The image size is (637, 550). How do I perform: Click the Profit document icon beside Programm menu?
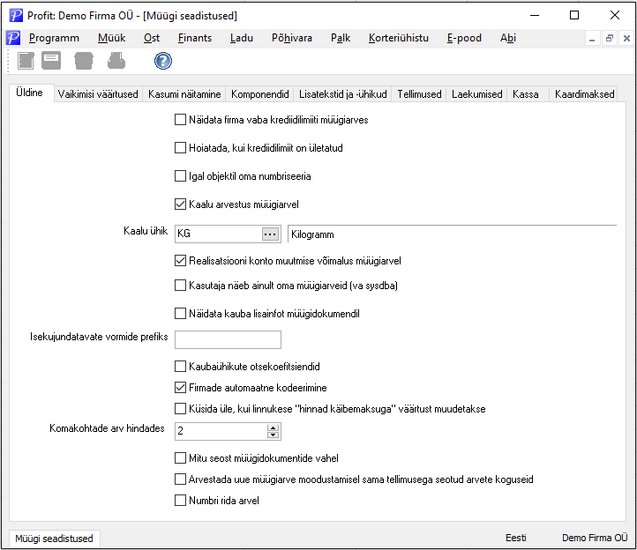[13, 38]
